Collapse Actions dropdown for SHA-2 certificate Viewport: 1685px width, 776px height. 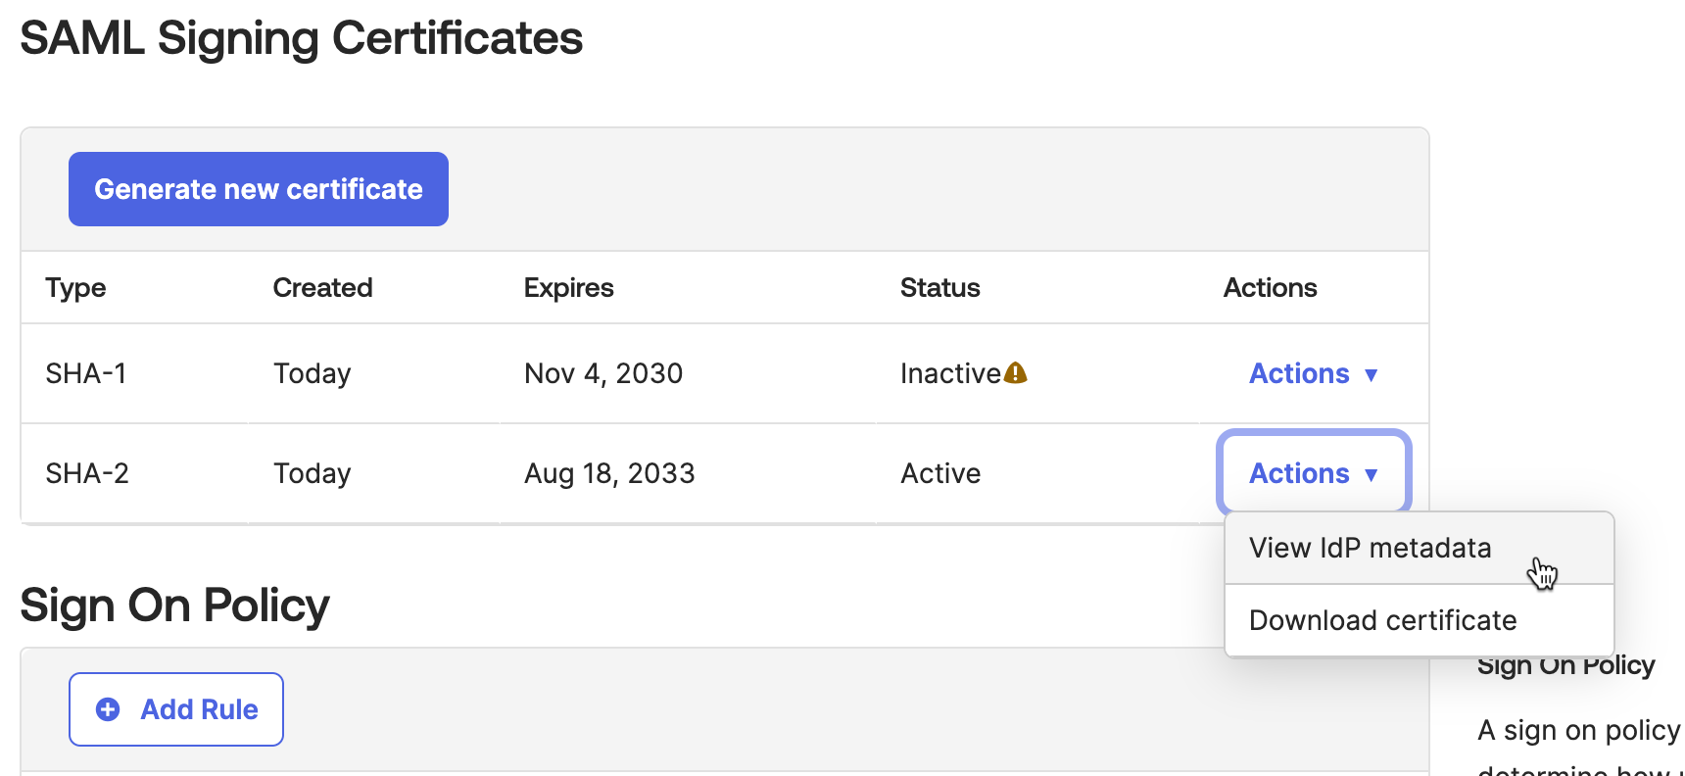click(1313, 473)
